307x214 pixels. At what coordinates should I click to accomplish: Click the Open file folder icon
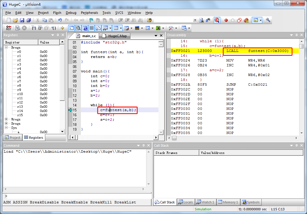click(x=15, y=20)
